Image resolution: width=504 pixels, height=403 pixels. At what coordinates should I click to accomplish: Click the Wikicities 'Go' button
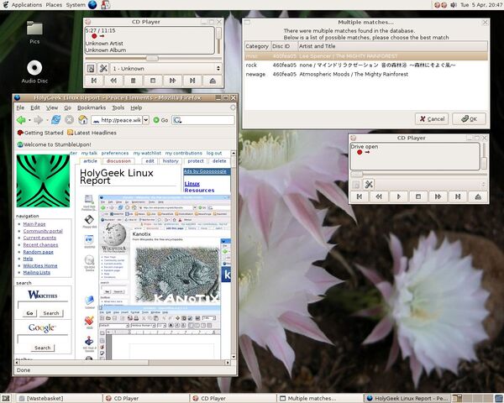[x=29, y=313]
